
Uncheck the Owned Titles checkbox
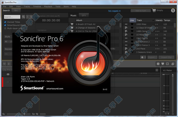5,22
